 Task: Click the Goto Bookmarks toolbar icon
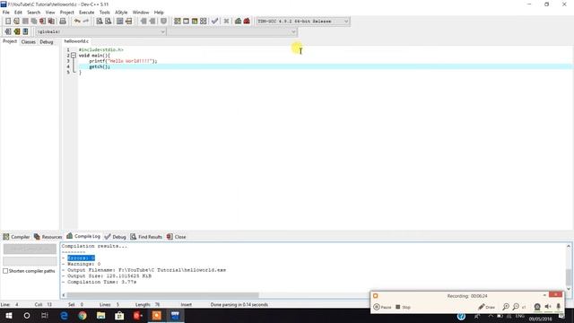point(26,31)
